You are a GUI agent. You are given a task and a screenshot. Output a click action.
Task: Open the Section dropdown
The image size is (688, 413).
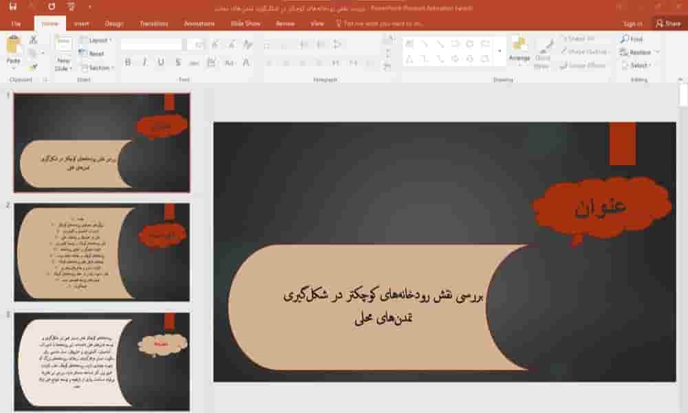coord(98,67)
